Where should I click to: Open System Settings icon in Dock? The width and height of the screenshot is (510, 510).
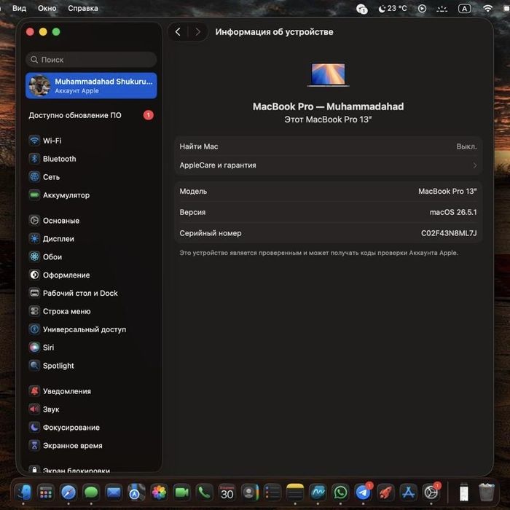431,493
